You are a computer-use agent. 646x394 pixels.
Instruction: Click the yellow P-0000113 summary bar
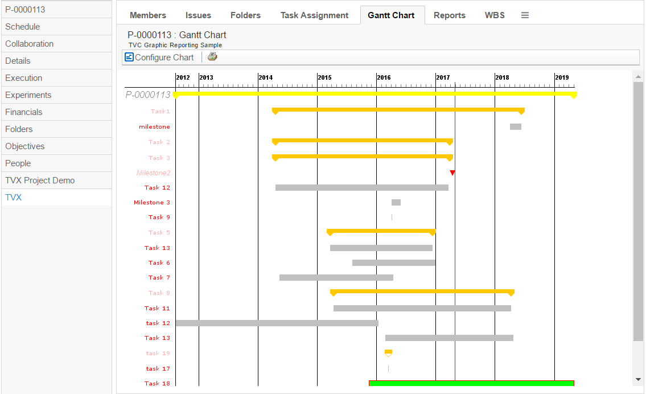point(375,93)
